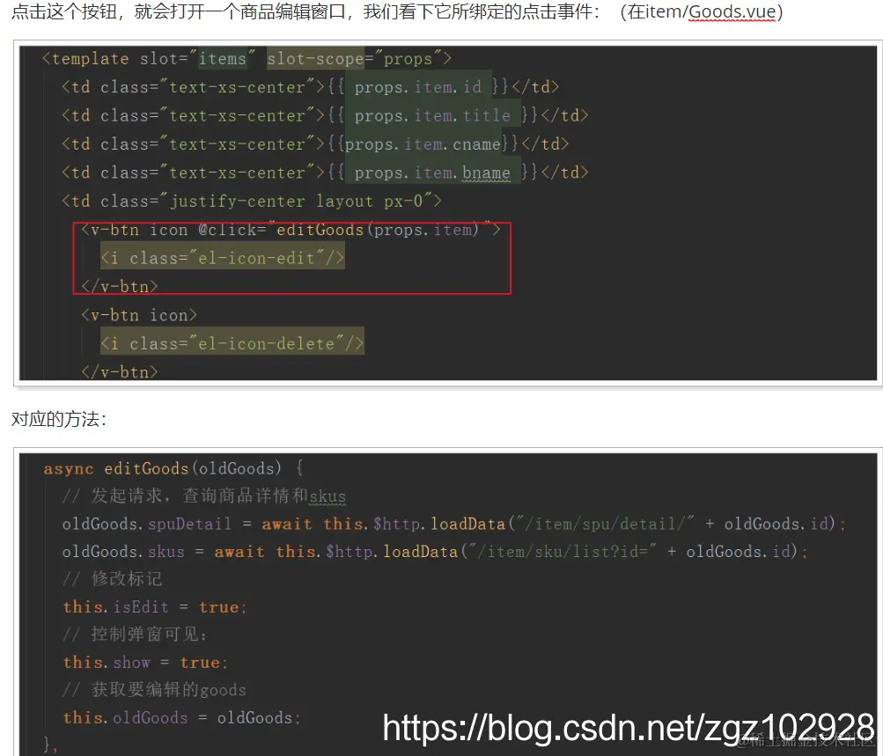Click the comment "// 获取要编辑的goods"
The height and width of the screenshot is (756, 883).
(154, 690)
